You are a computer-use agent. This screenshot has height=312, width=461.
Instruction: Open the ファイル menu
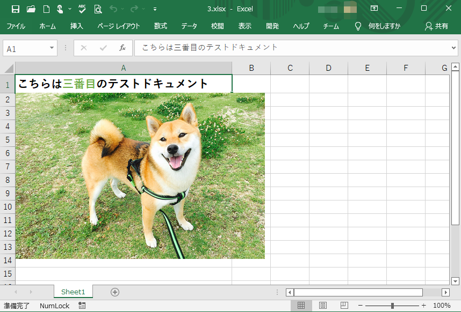pos(15,25)
